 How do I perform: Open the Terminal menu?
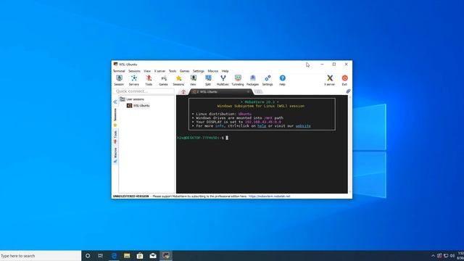[x=119, y=71]
